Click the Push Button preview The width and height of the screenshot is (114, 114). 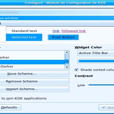(63, 37)
